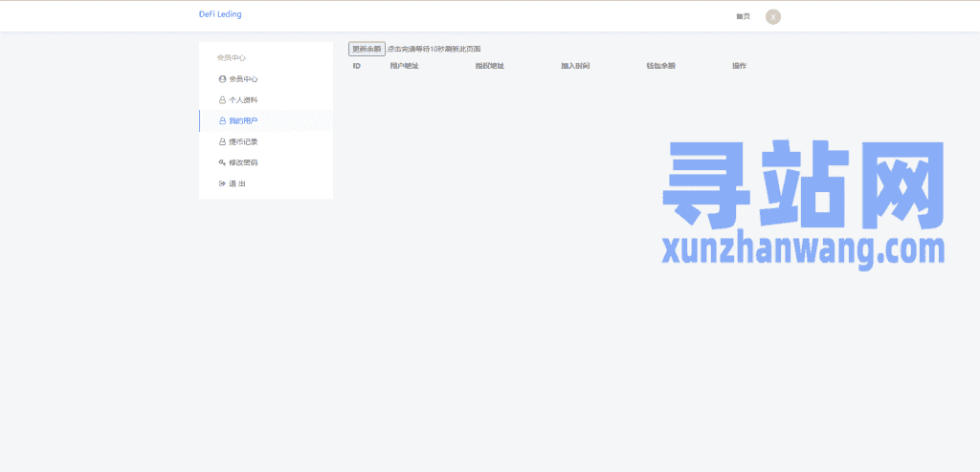Viewport: 980px width, 472px height.
Task: Click the DeFi Leding logo link
Action: coord(220,14)
